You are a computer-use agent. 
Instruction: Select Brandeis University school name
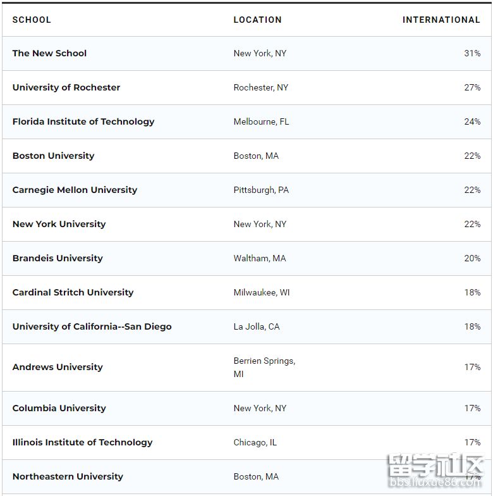click(58, 258)
